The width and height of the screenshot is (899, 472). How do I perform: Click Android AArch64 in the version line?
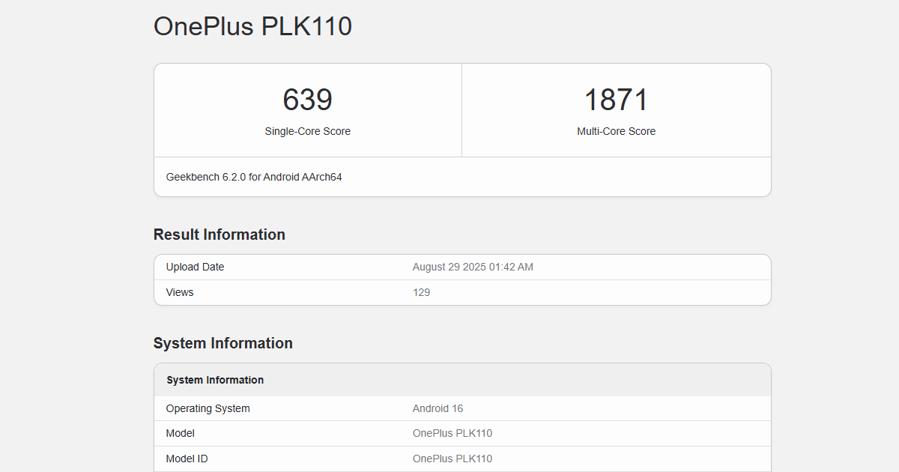(x=303, y=178)
